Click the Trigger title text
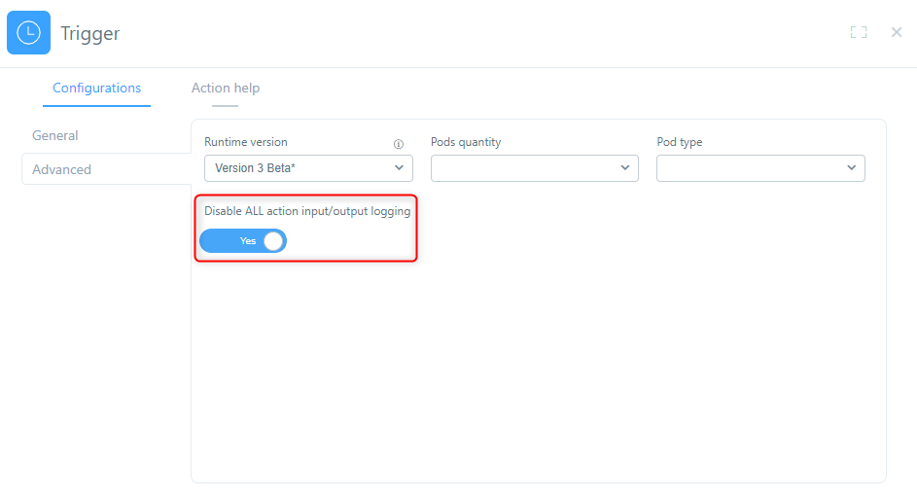917x500 pixels. [x=89, y=33]
